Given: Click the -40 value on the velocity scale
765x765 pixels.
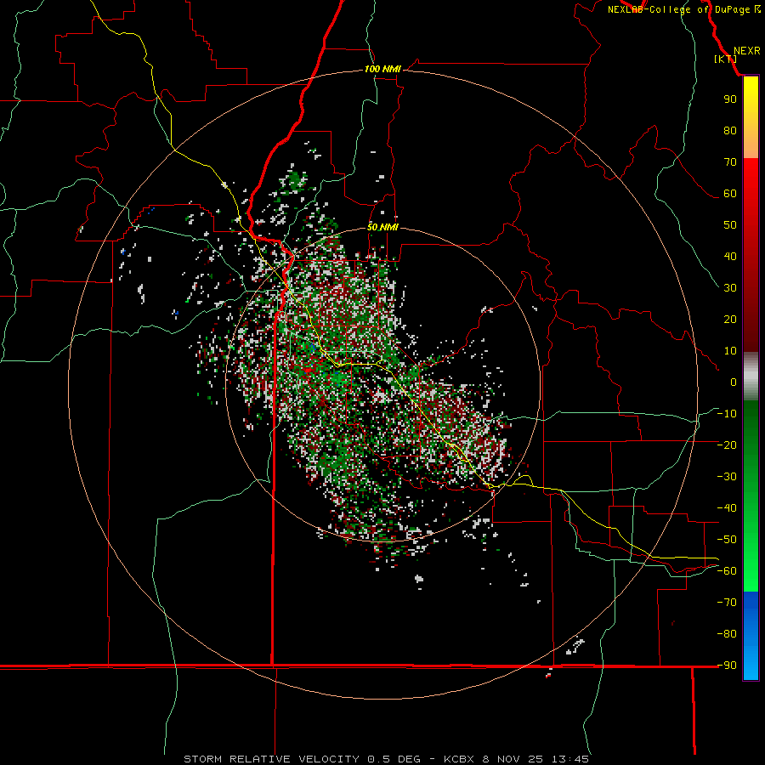Looking at the screenshot, I should (727, 508).
